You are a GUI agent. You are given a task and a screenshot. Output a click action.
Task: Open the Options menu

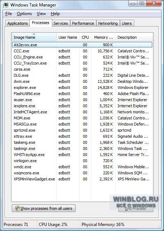point(24,14)
